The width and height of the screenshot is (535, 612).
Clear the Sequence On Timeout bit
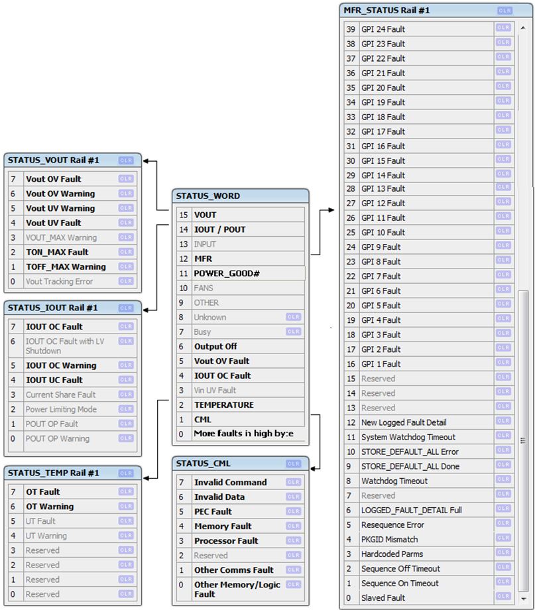click(503, 583)
